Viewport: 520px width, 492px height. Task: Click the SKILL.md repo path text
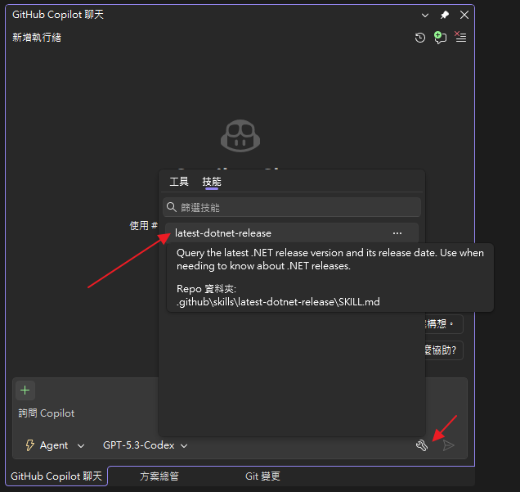(278, 302)
